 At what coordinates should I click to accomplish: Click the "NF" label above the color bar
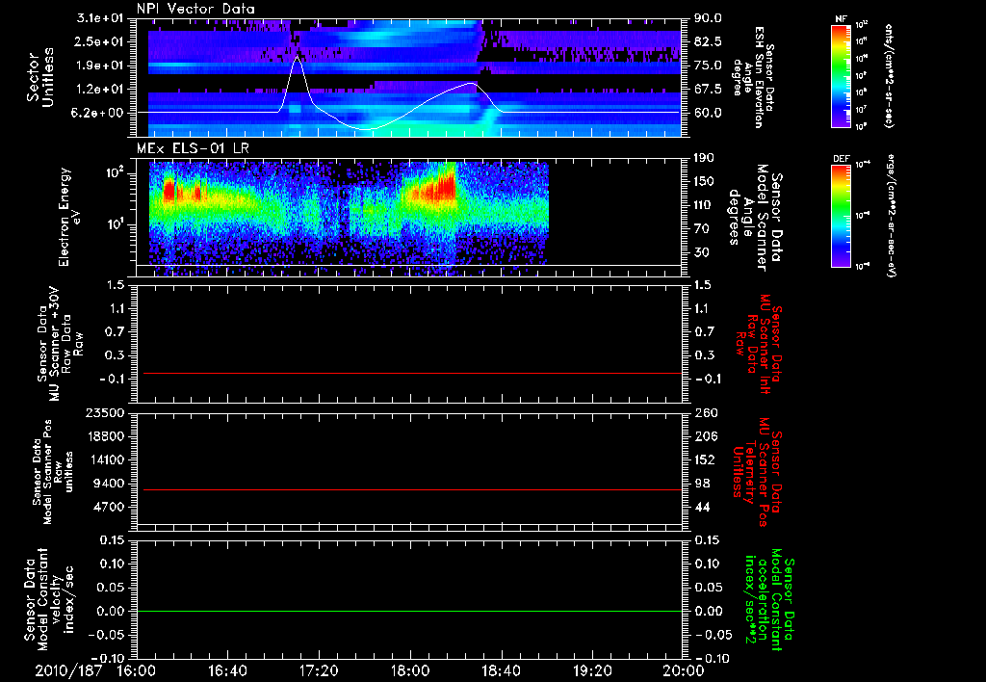pos(842,19)
